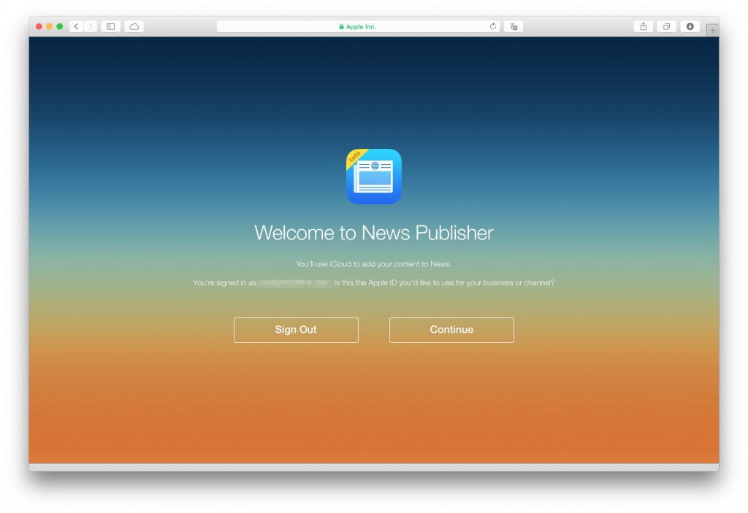Viewport: 748px width, 513px height.
Task: Click the green lock icon in address bar
Action: [x=342, y=27]
